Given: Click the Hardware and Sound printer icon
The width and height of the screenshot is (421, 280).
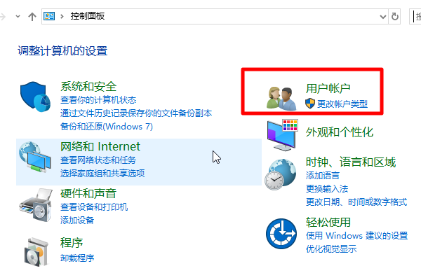Looking at the screenshot, I should coord(36,205).
